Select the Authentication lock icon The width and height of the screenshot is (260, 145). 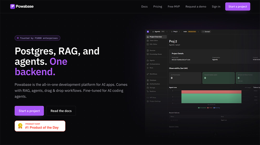[148, 84]
